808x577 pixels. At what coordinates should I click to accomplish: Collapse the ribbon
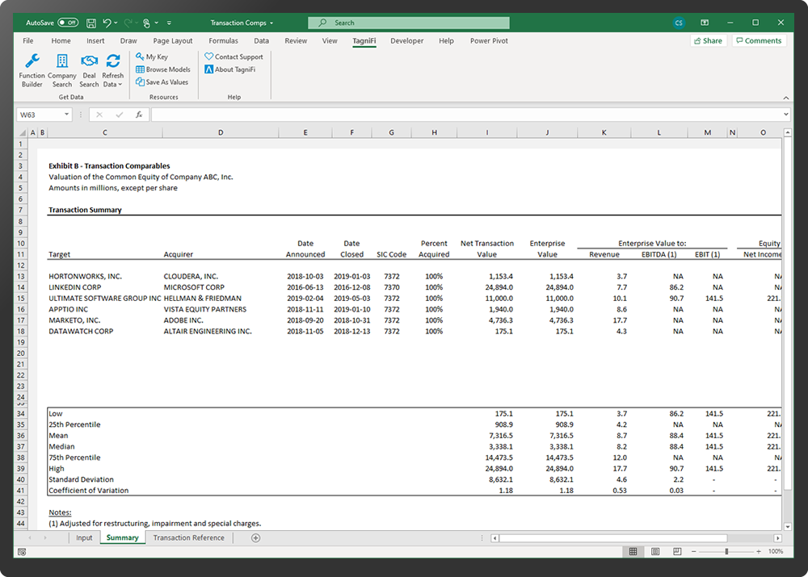coord(786,98)
